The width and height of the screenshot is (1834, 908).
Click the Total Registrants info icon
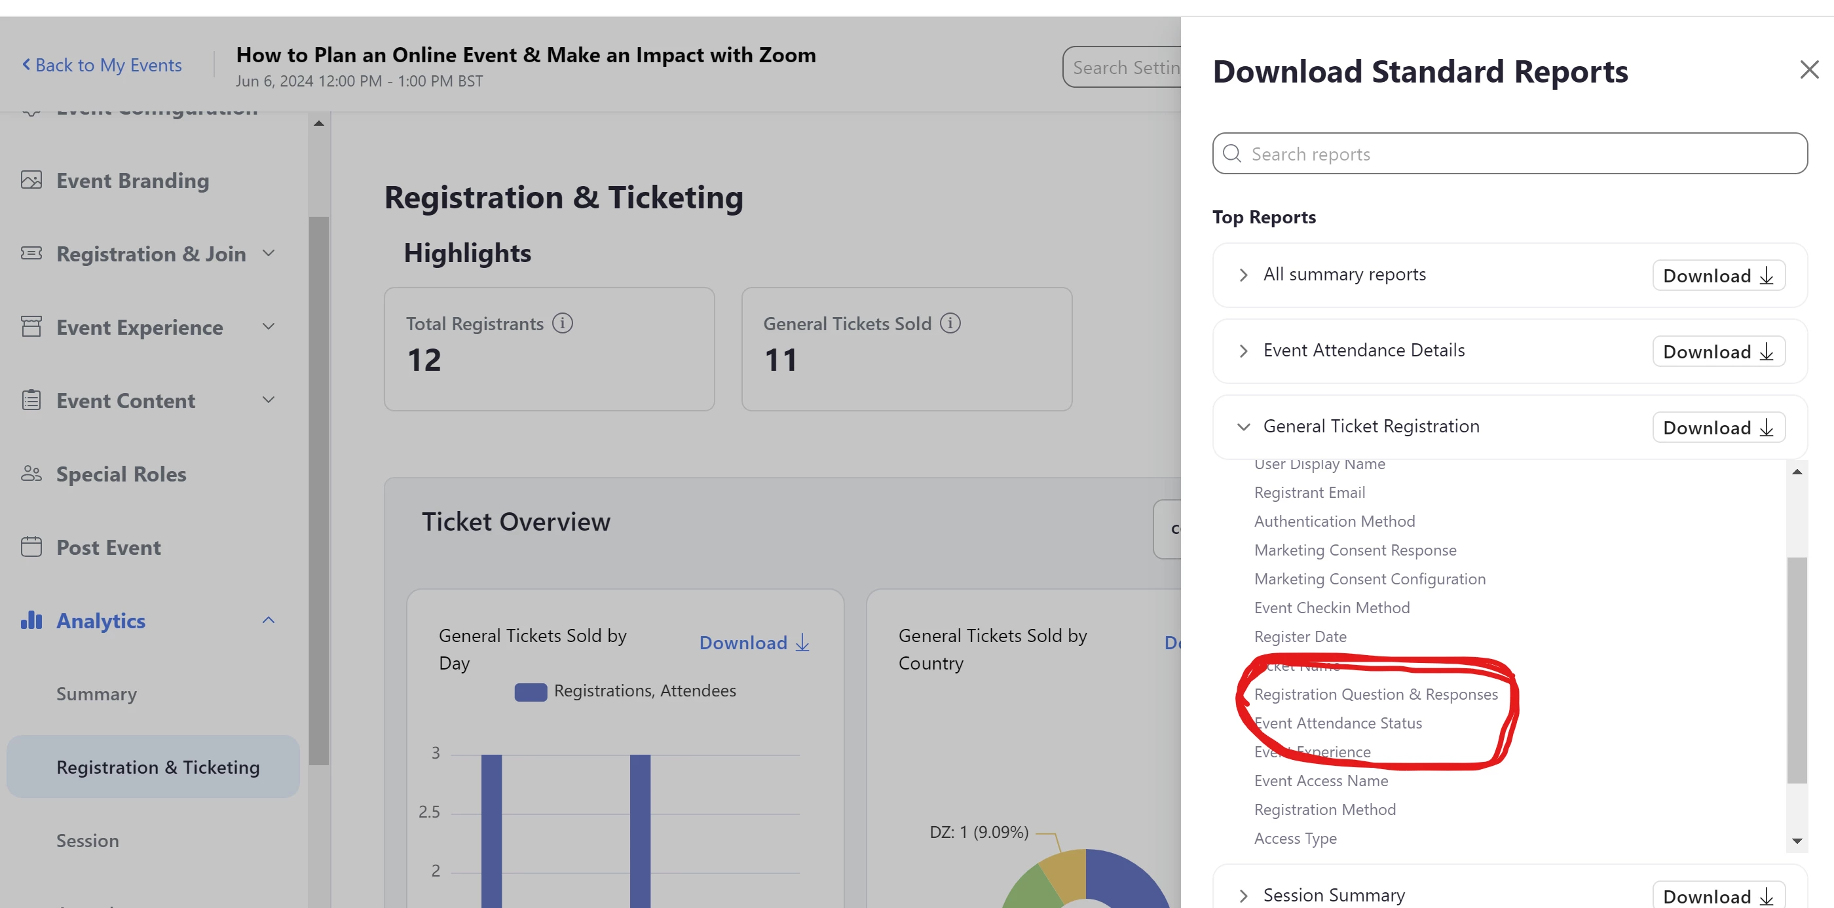563,324
